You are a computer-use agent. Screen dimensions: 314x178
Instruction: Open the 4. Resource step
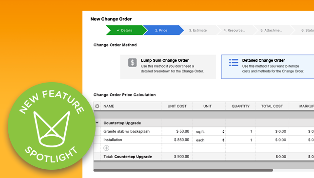(x=235, y=30)
